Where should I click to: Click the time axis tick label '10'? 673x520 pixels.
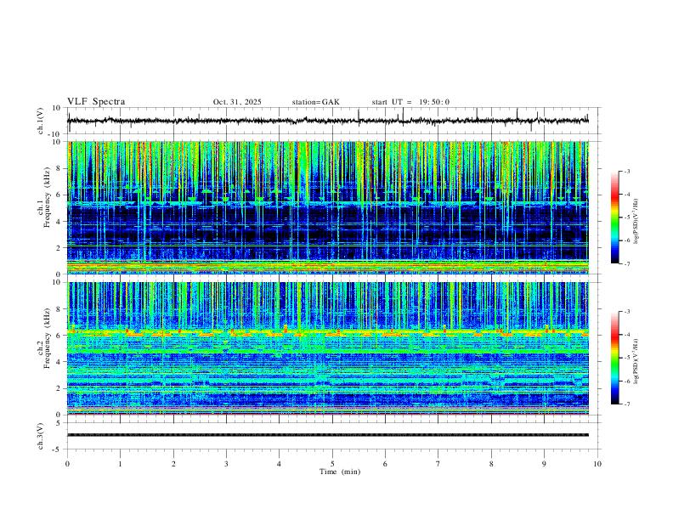(x=597, y=464)
